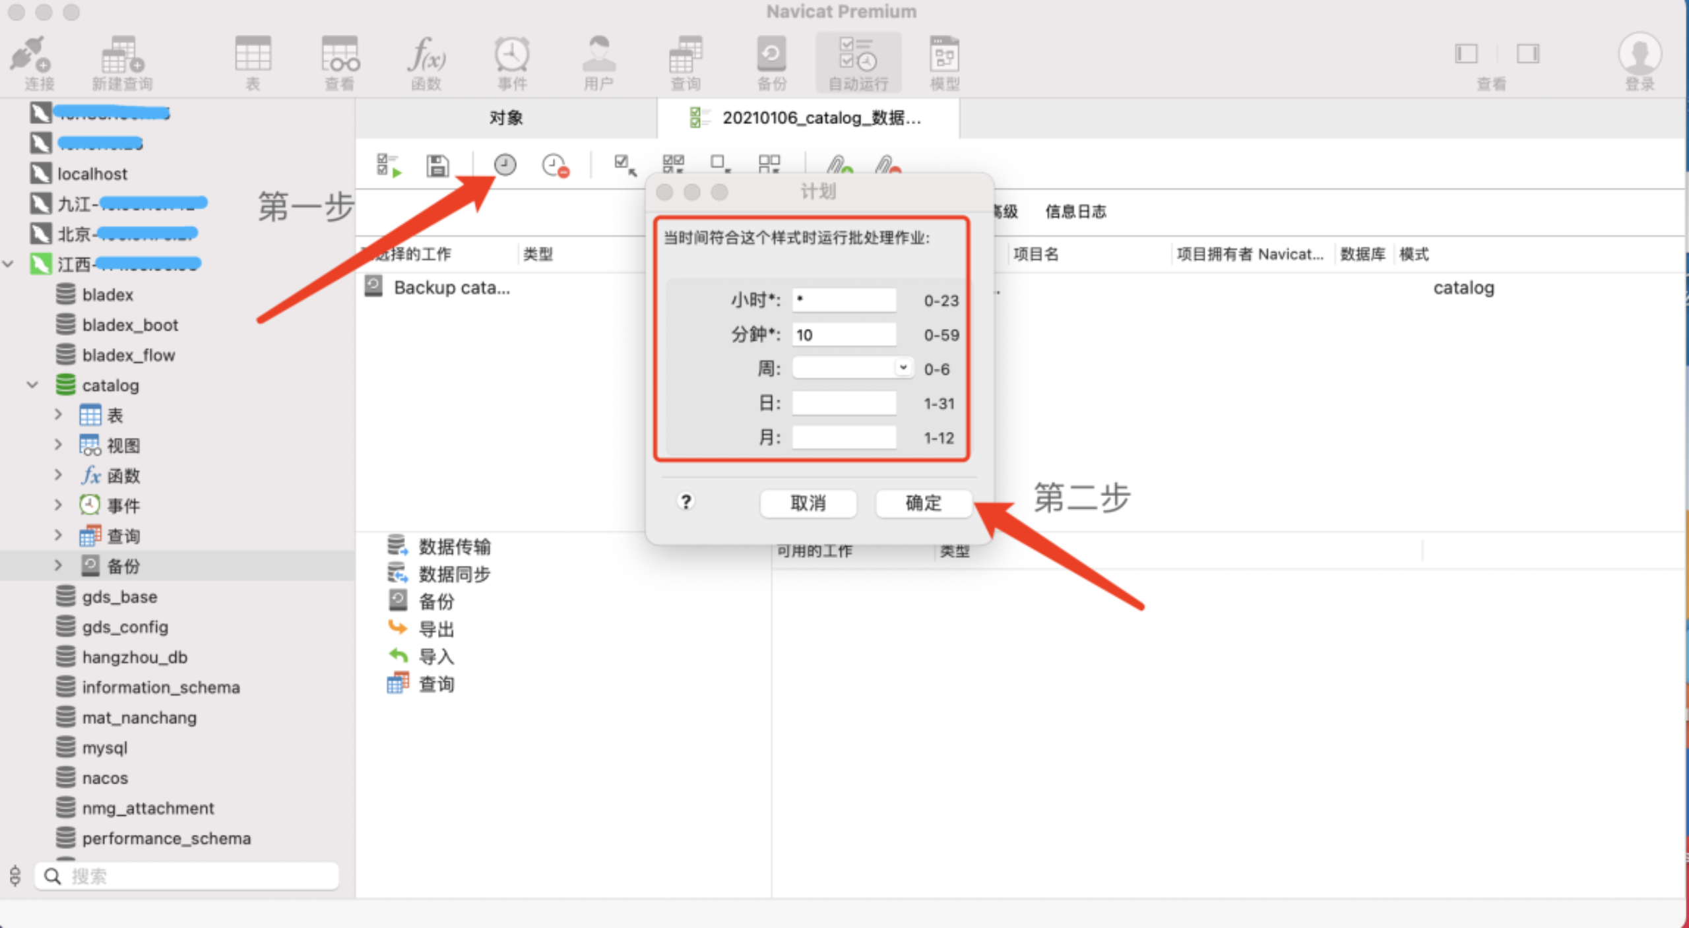Open the week dropdown in schedule dialog
The height and width of the screenshot is (928, 1689).
(903, 368)
